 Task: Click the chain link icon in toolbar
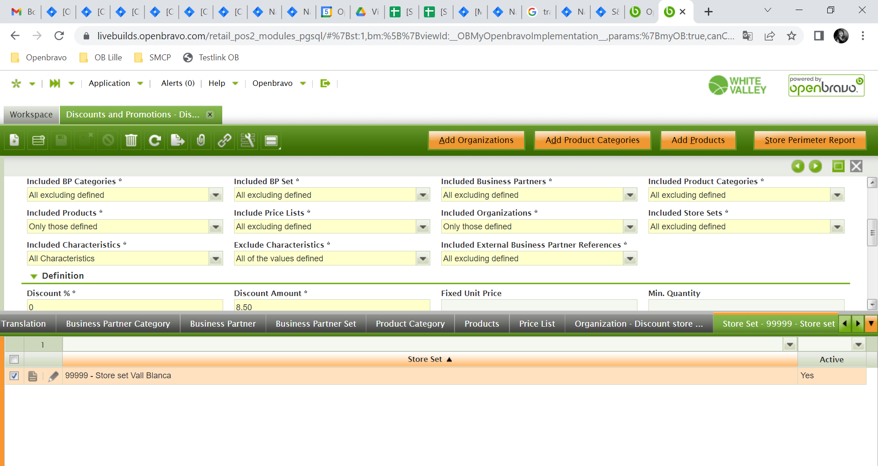(224, 140)
